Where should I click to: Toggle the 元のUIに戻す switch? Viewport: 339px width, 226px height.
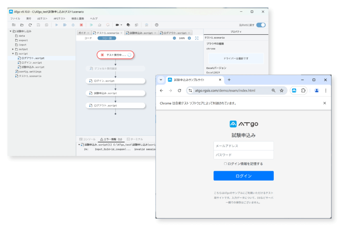[261, 25]
